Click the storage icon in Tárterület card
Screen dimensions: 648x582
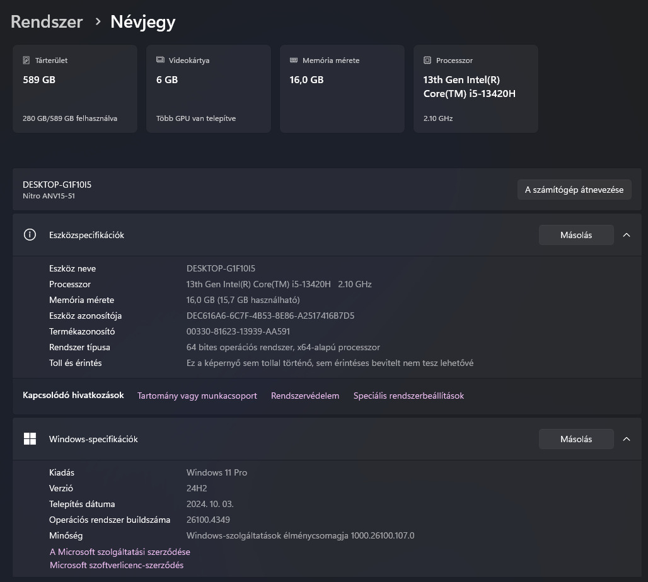[26, 60]
